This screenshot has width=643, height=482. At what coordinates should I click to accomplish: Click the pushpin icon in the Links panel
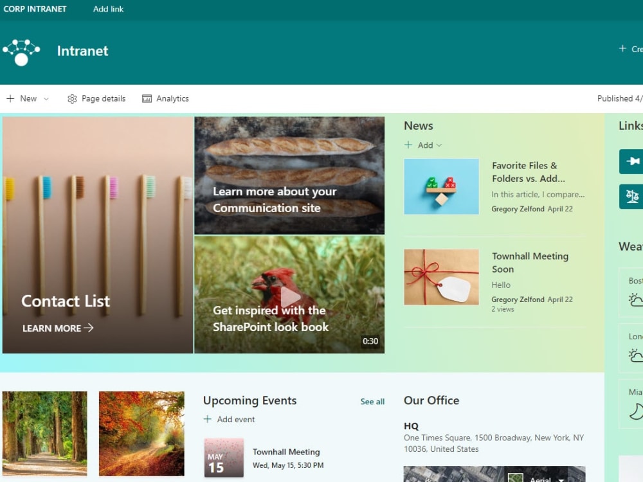pos(633,162)
